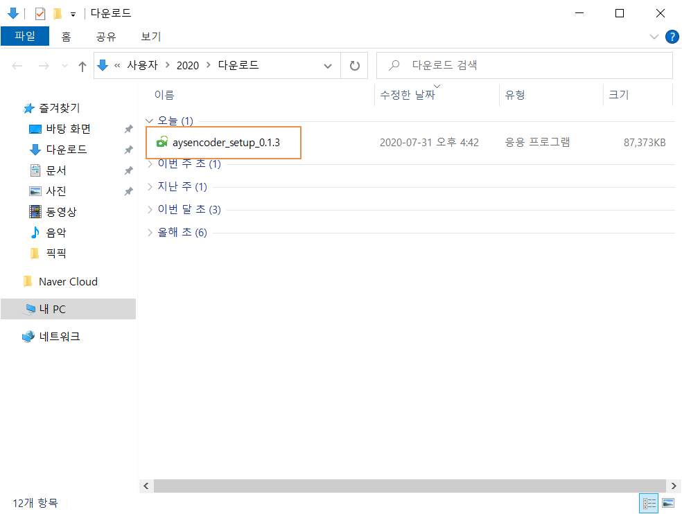Screen dimensions: 682x514
Task: Sort by the 수정한 날짜 column header
Action: pyautogui.click(x=408, y=95)
